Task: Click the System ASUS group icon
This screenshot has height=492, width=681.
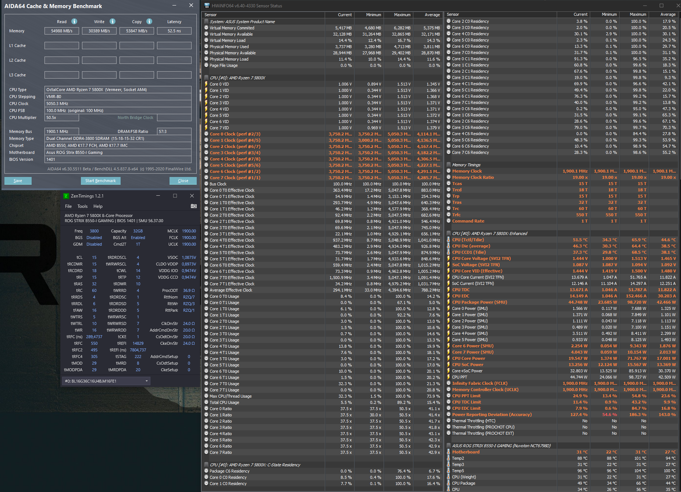Action: pos(206,21)
